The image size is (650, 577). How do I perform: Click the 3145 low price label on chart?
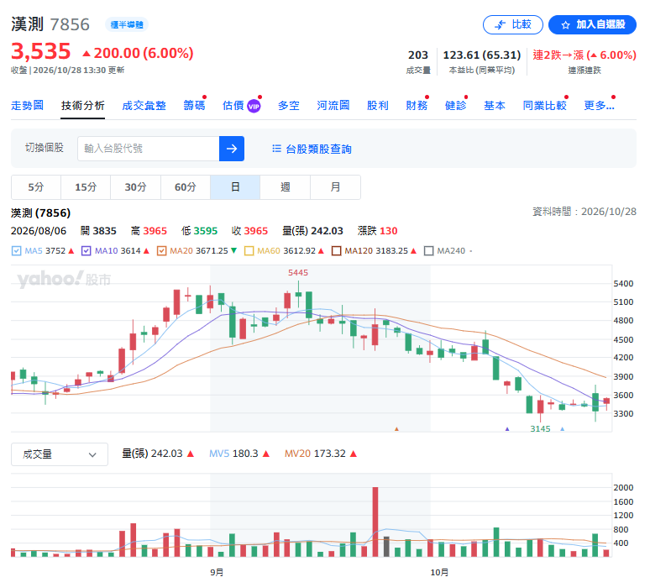(540, 428)
